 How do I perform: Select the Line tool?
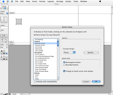6,35
